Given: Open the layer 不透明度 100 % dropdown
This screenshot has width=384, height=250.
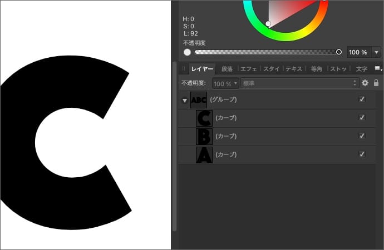Looking at the screenshot, I should pyautogui.click(x=225, y=83).
